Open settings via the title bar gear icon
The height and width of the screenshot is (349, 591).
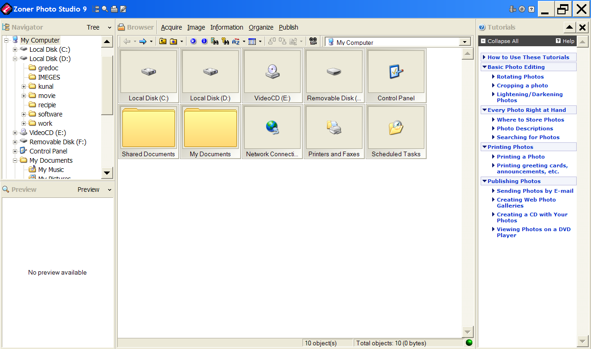tap(522, 9)
